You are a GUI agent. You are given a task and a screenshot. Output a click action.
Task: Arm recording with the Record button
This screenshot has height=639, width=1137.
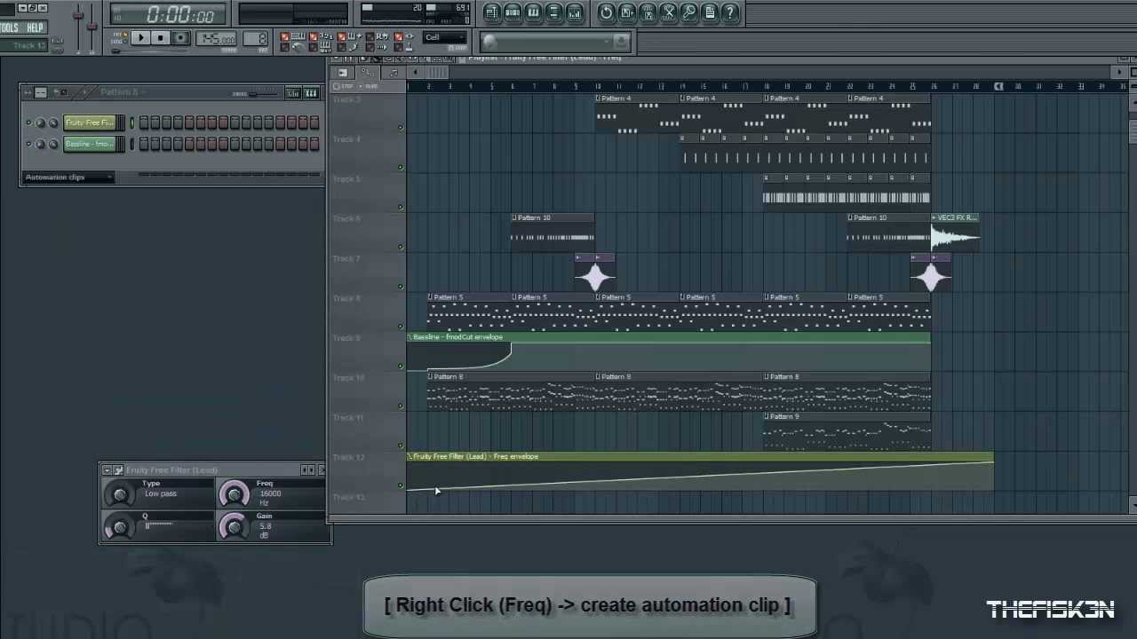180,38
